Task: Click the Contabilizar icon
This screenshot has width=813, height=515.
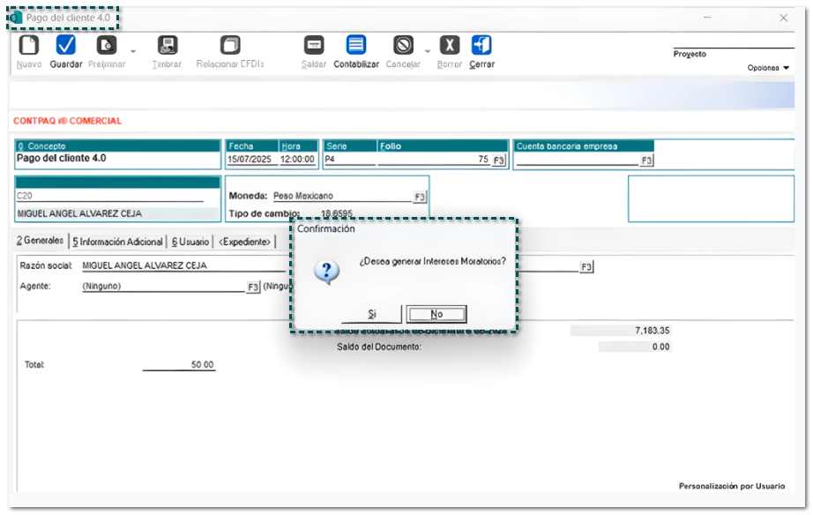Action: point(356,46)
